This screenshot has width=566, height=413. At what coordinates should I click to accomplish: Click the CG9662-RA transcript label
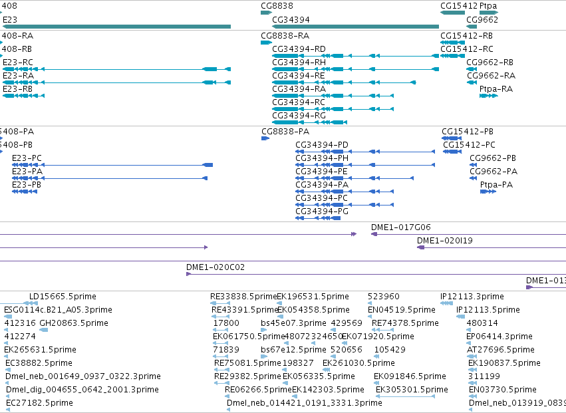[491, 76]
